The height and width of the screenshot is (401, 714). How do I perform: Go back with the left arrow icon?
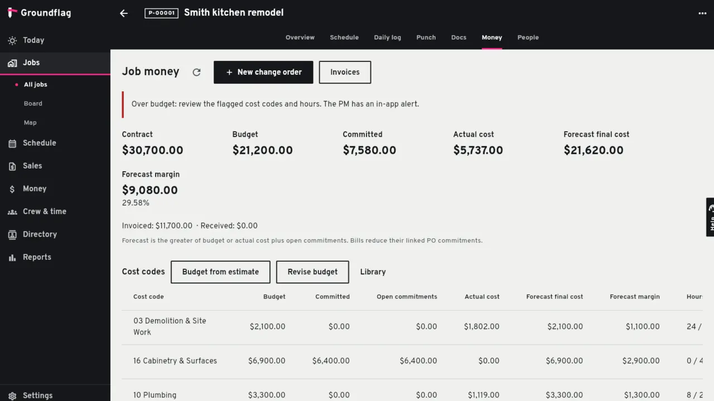[x=124, y=13]
